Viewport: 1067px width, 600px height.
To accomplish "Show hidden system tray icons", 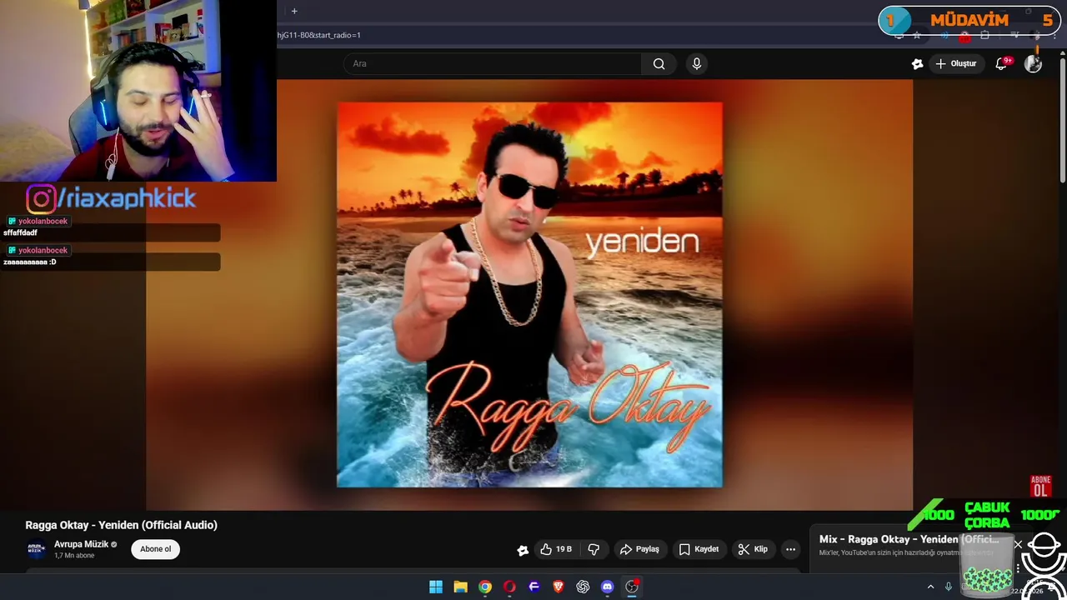I will [930, 587].
